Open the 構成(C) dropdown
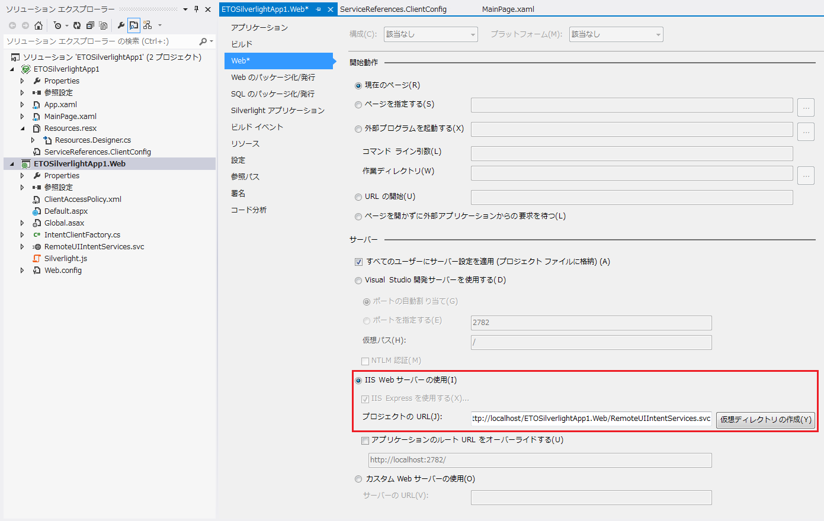The image size is (824, 521). (x=431, y=34)
